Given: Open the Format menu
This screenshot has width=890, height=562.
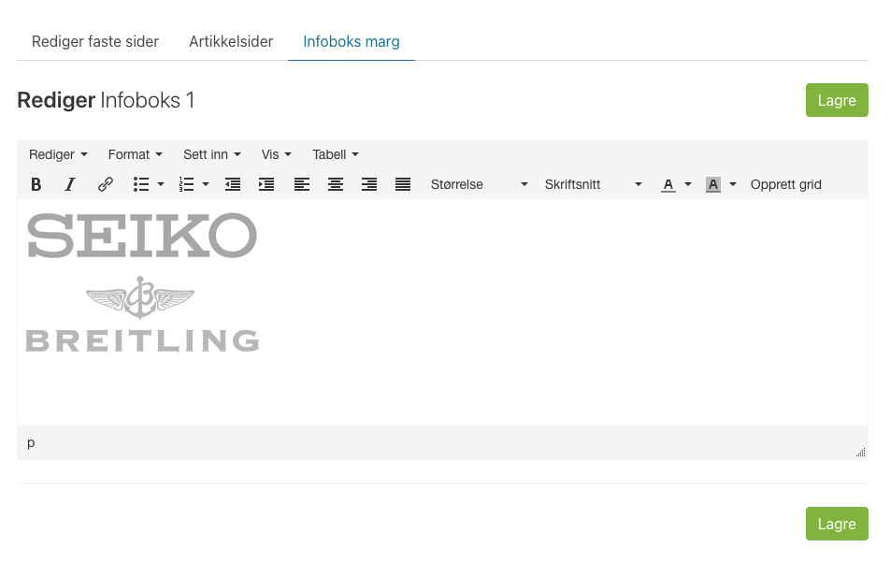Looking at the screenshot, I should pyautogui.click(x=135, y=154).
